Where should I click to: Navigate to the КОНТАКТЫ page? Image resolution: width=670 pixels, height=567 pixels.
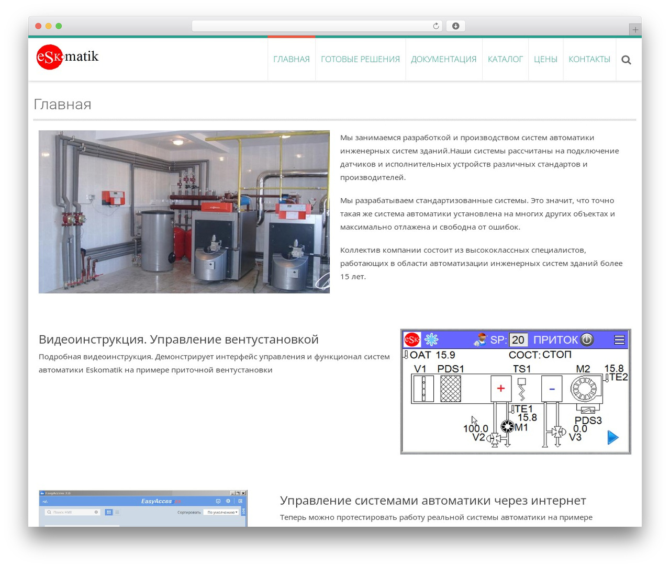(x=589, y=60)
